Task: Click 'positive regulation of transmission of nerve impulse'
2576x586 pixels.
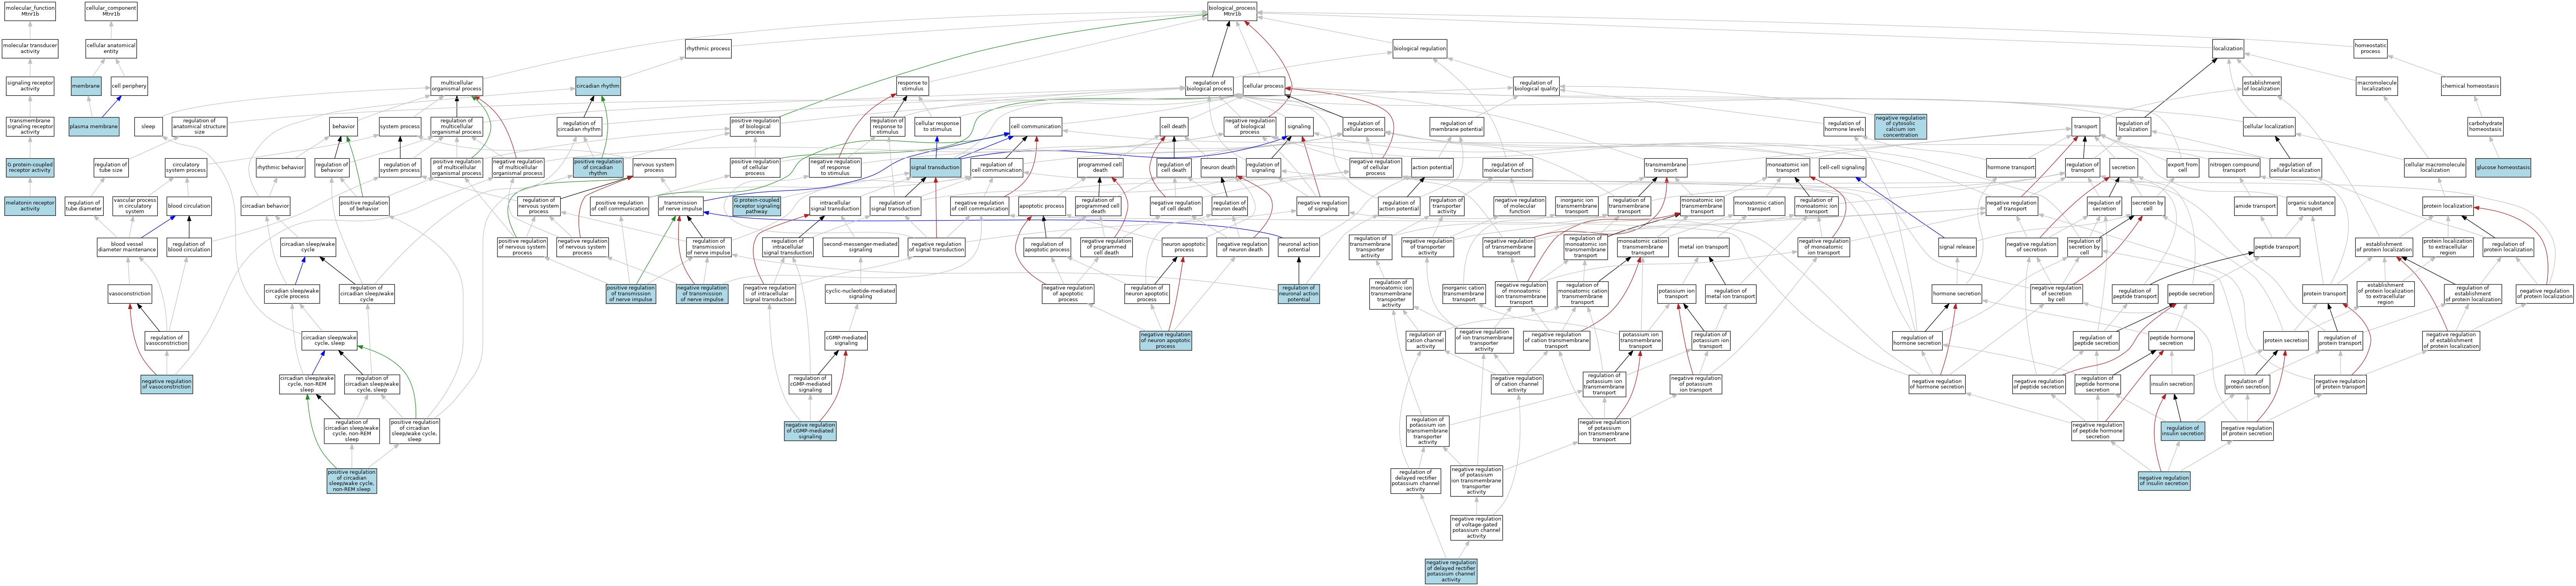Action: coord(631,294)
